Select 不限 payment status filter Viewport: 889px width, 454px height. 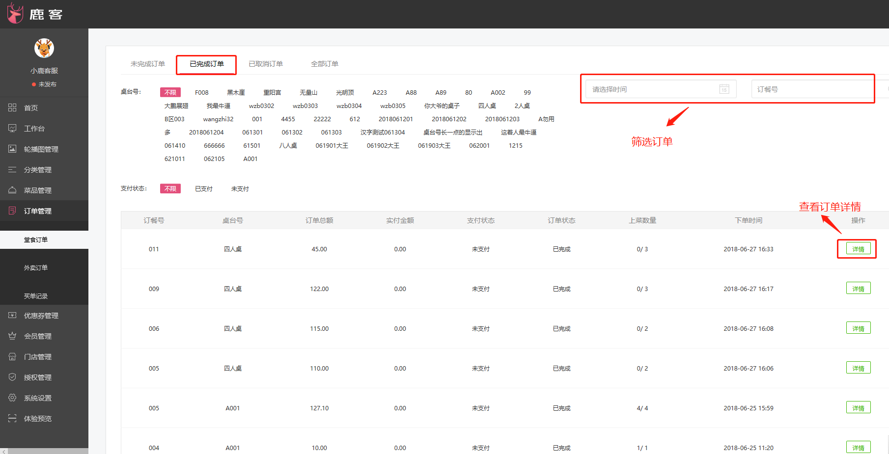coord(170,188)
